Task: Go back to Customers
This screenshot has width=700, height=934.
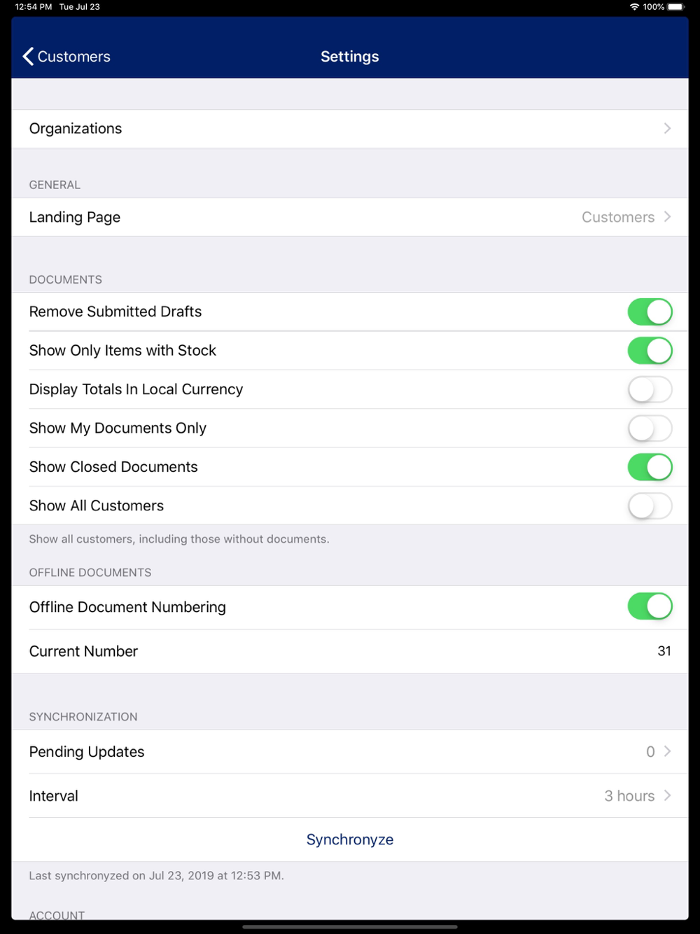Action: coord(66,57)
